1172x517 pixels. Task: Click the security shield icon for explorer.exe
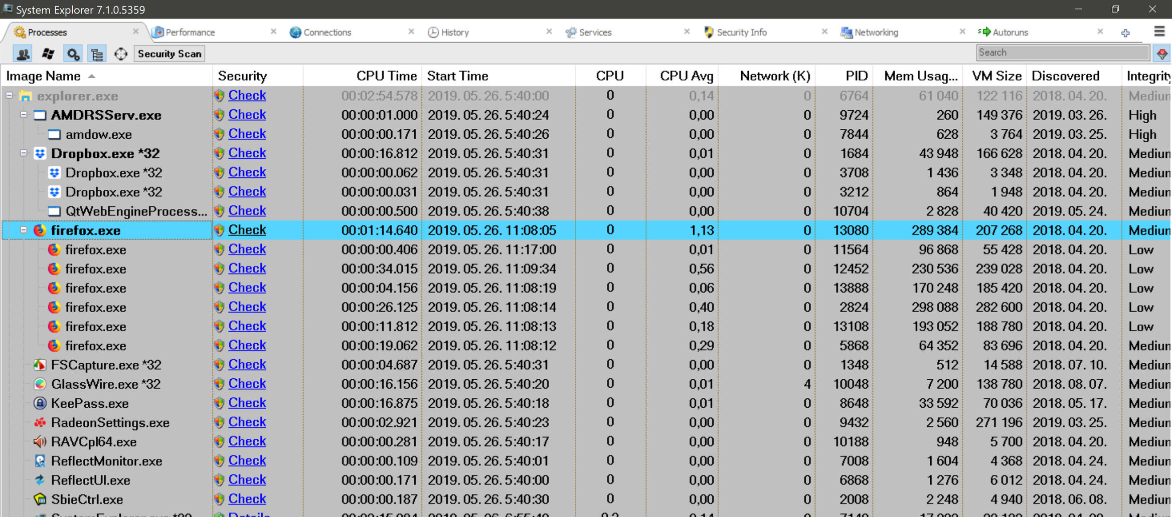pos(219,96)
